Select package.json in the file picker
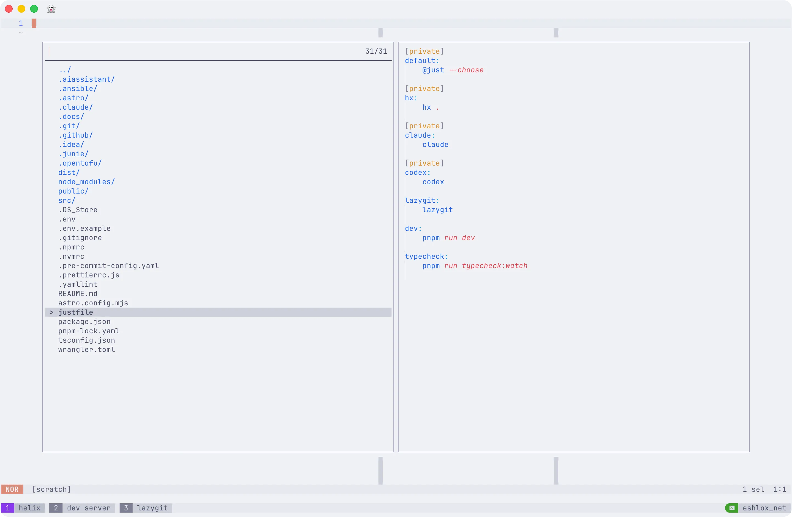Viewport: 792px width, 517px height. tap(84, 321)
